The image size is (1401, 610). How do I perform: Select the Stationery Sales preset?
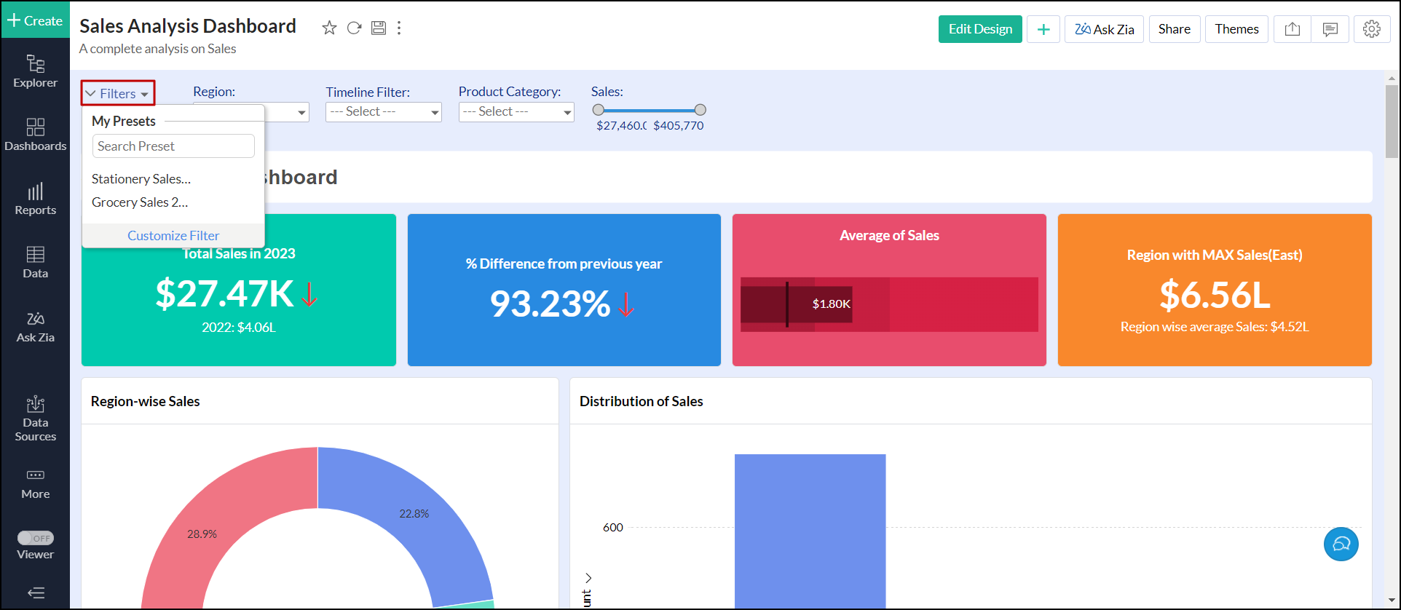coord(141,179)
